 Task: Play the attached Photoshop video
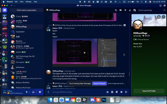85,53
